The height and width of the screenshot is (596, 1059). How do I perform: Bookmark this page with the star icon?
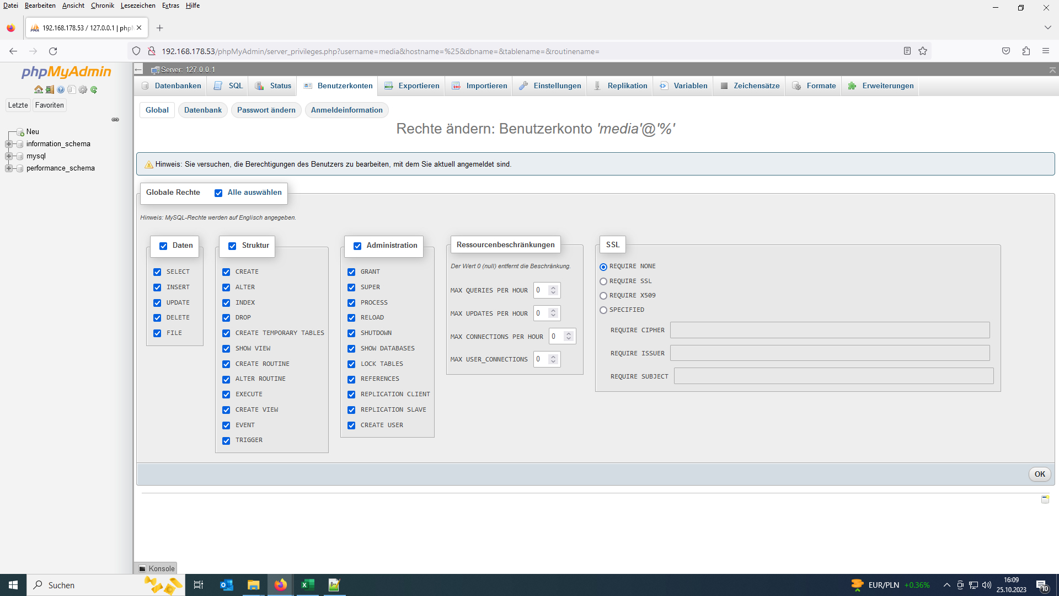tap(923, 51)
